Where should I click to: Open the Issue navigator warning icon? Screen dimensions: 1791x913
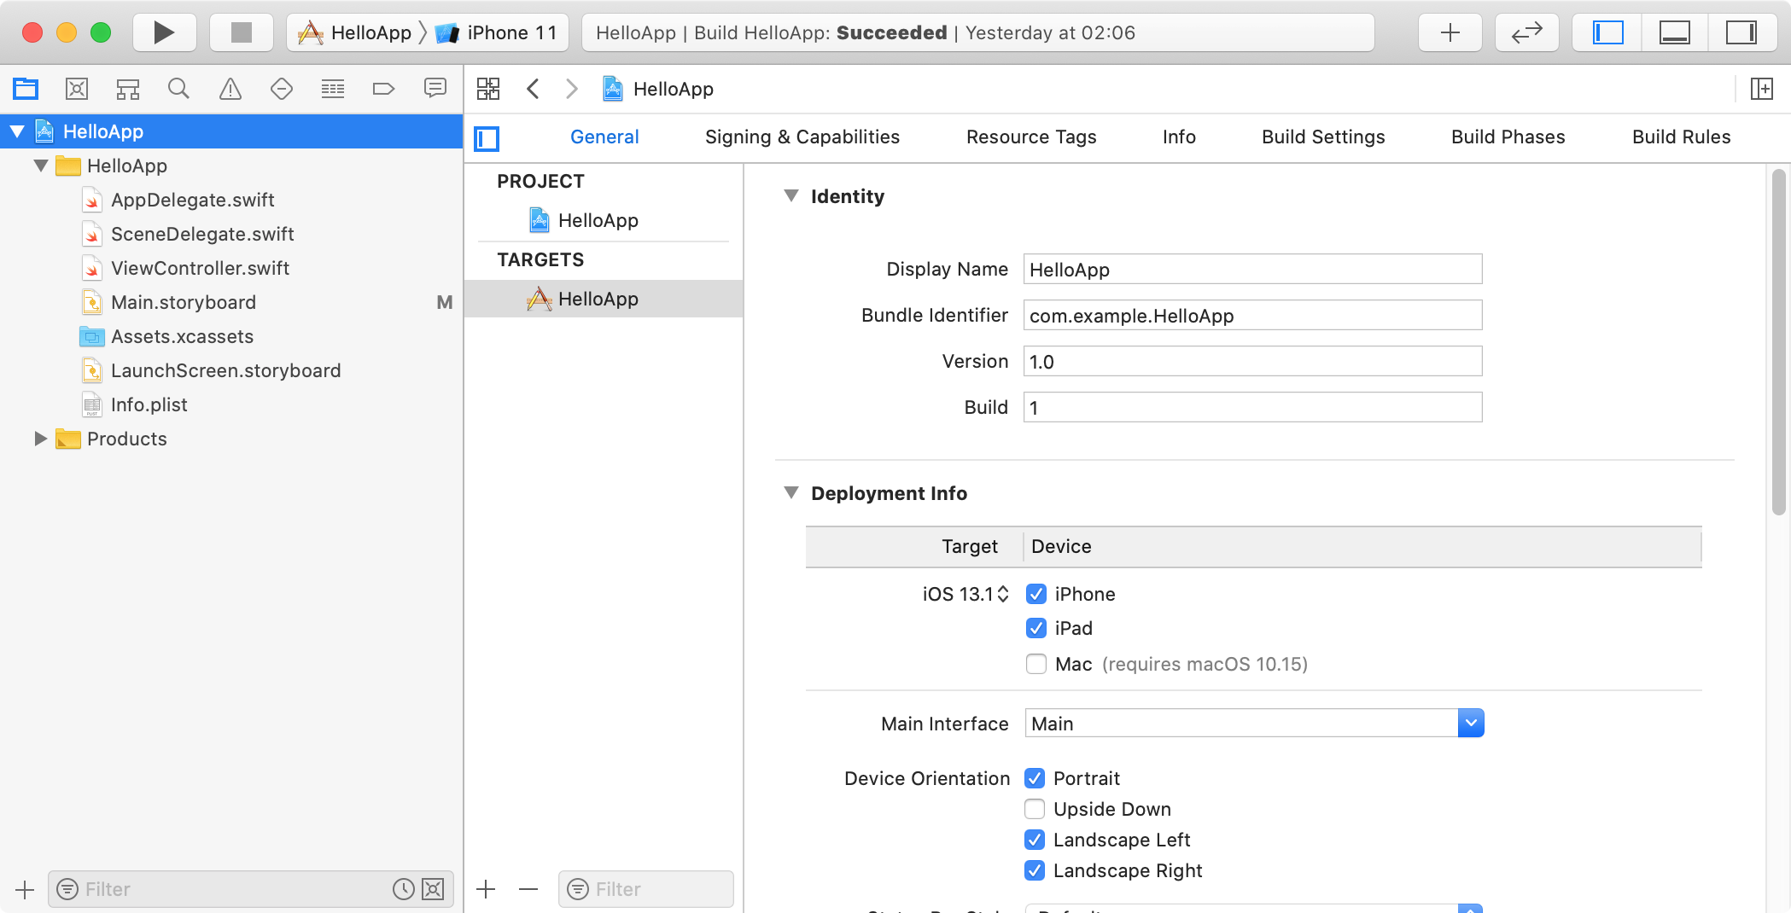tap(230, 89)
